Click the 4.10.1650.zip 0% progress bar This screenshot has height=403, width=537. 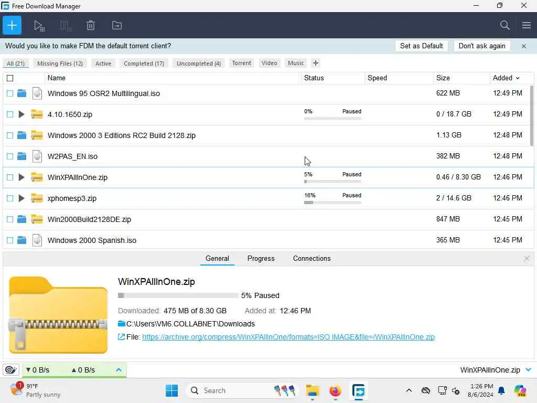click(332, 119)
